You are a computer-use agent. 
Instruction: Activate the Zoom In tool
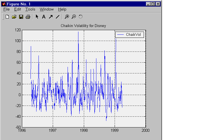(67, 17)
